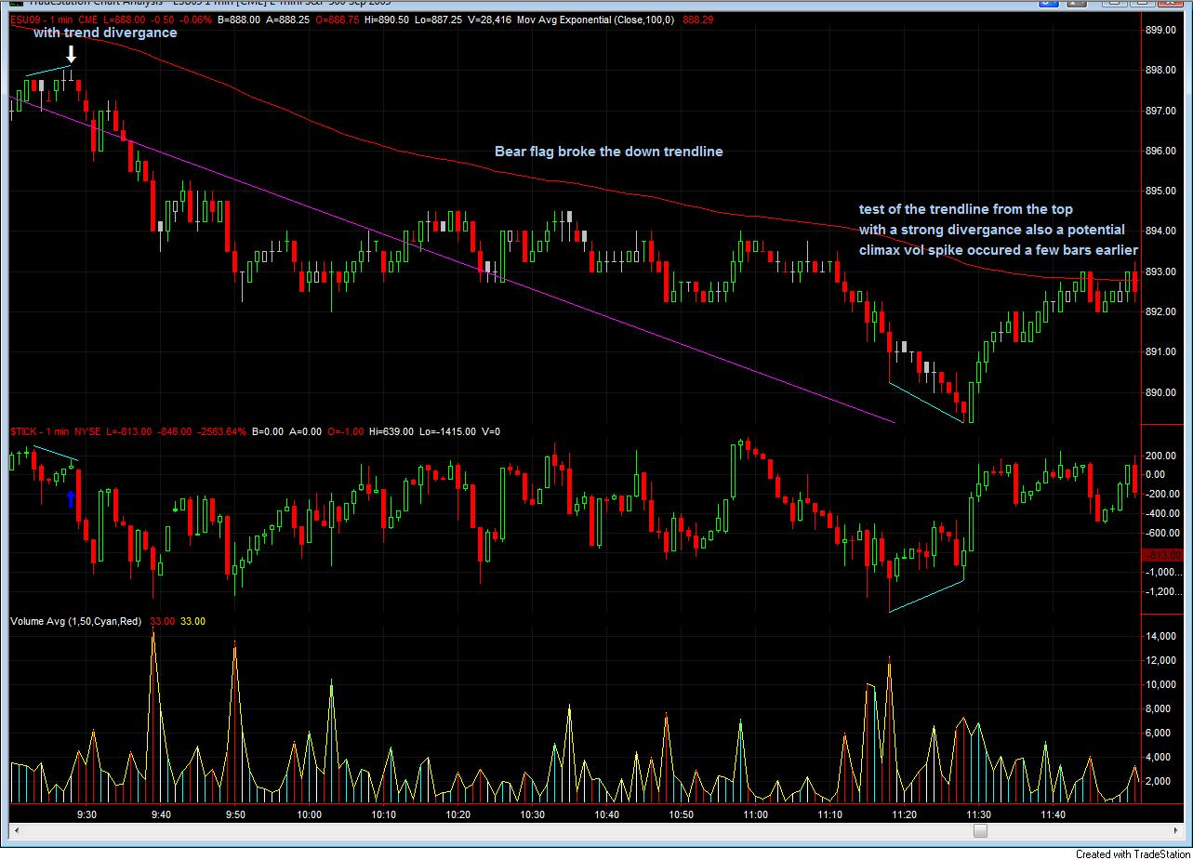Image resolution: width=1193 pixels, height=860 pixels.
Task: Click the 'A=888.25' ask value
Action: coord(287,19)
